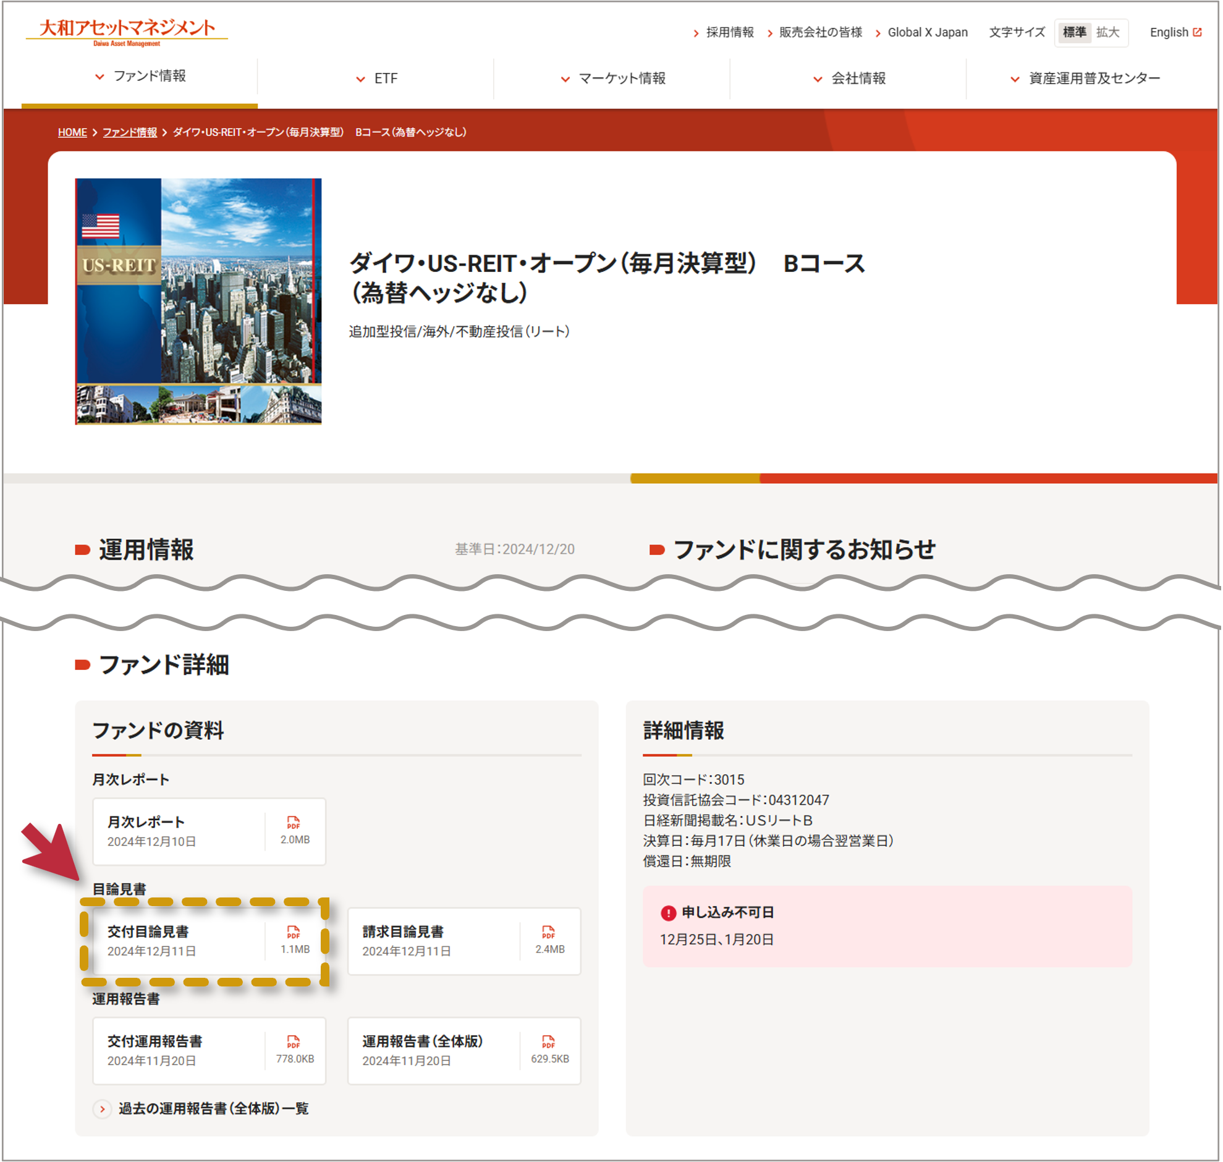1223x1162 pixels.
Task: Expand the ETF menu
Action: pyautogui.click(x=376, y=78)
